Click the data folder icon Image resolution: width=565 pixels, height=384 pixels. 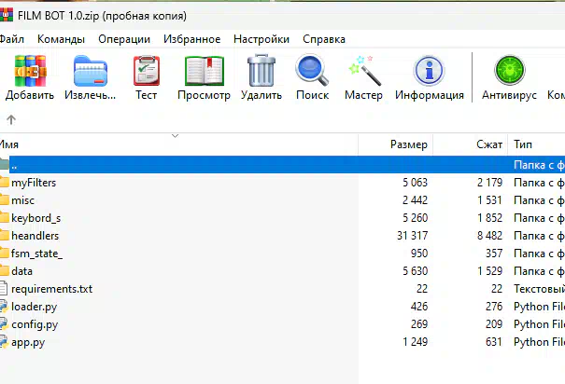[4, 270]
